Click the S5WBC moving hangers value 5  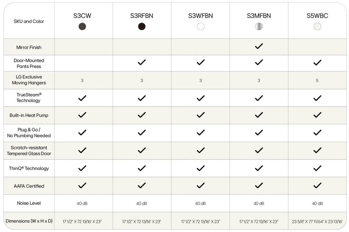[317, 81]
